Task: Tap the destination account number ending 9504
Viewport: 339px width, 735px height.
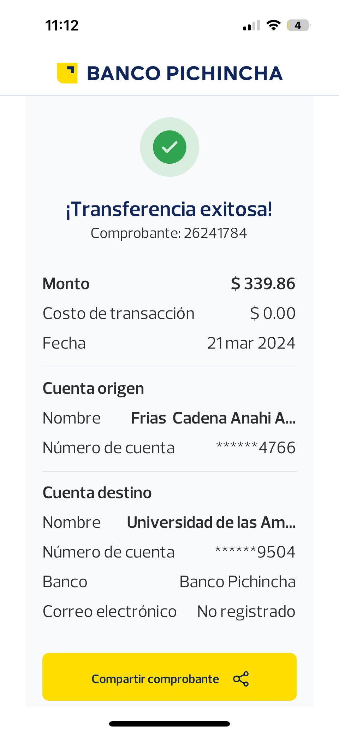Action: coord(255,552)
